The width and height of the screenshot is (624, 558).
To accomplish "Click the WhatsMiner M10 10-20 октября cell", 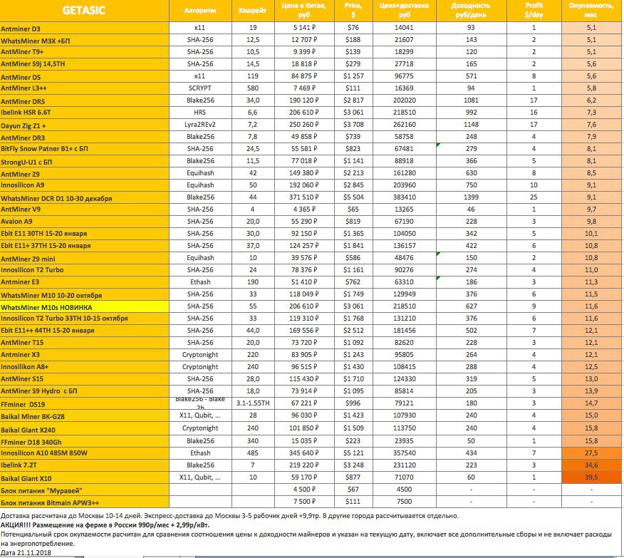I will tap(84, 294).
